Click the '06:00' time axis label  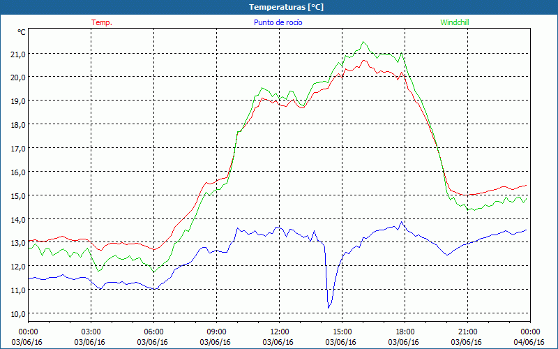click(x=153, y=332)
